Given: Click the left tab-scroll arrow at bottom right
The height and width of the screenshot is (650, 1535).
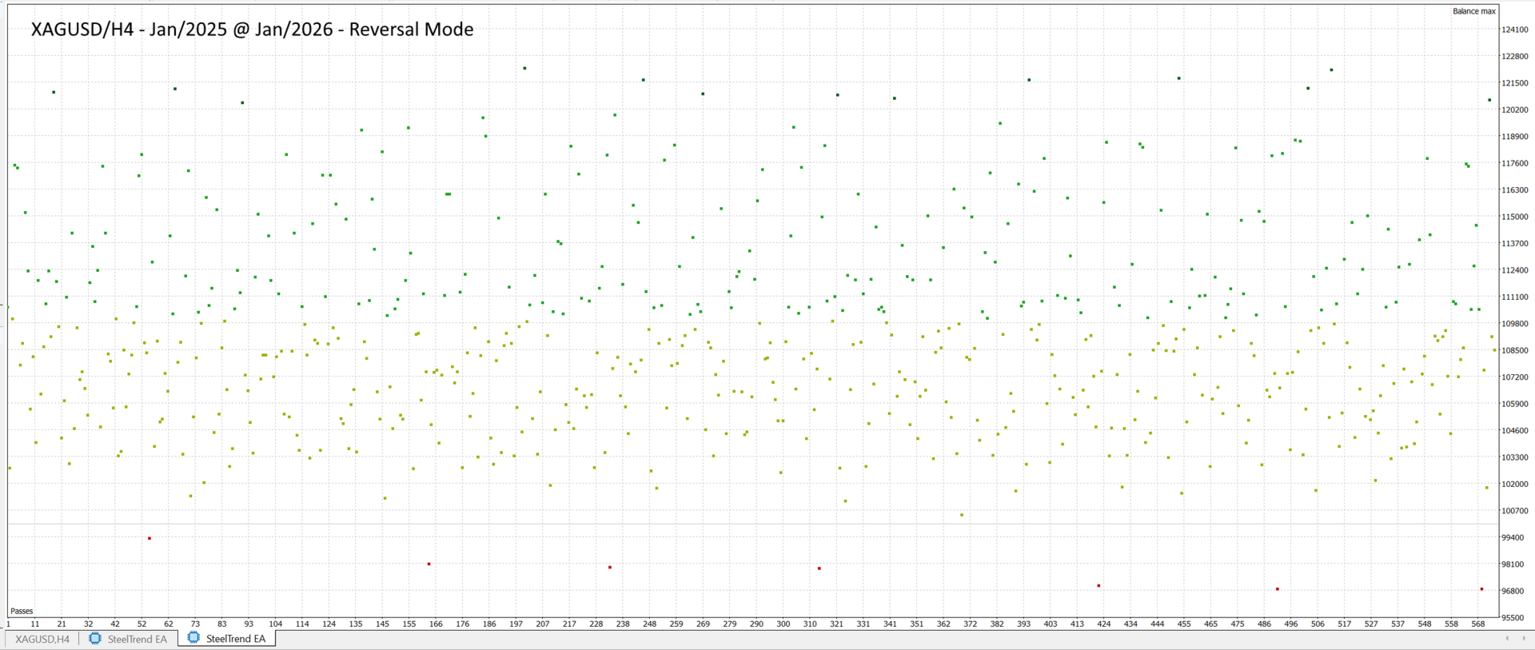Looking at the screenshot, I should click(1507, 638).
